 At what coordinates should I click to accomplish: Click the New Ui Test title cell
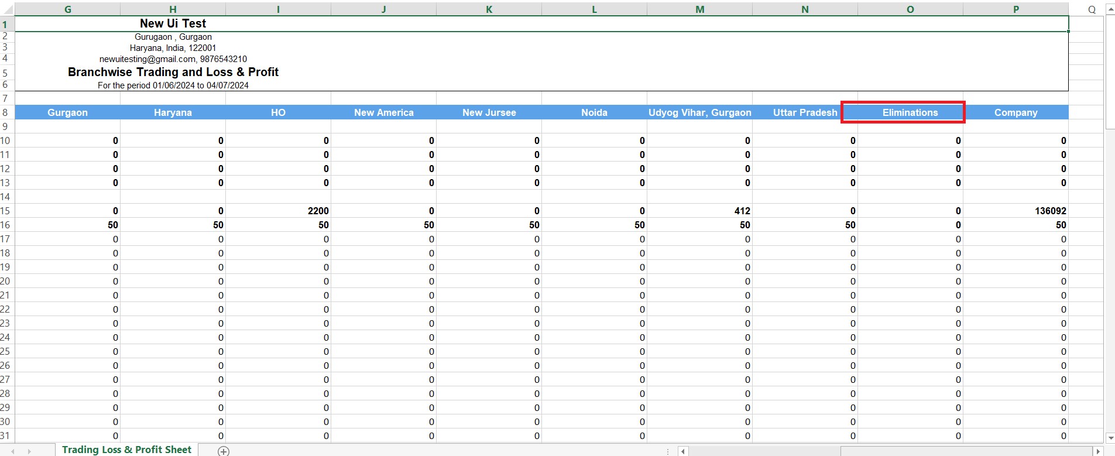click(173, 23)
